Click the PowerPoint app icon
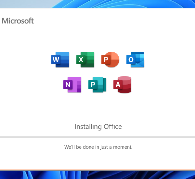The image size is (195, 179). [110, 60]
